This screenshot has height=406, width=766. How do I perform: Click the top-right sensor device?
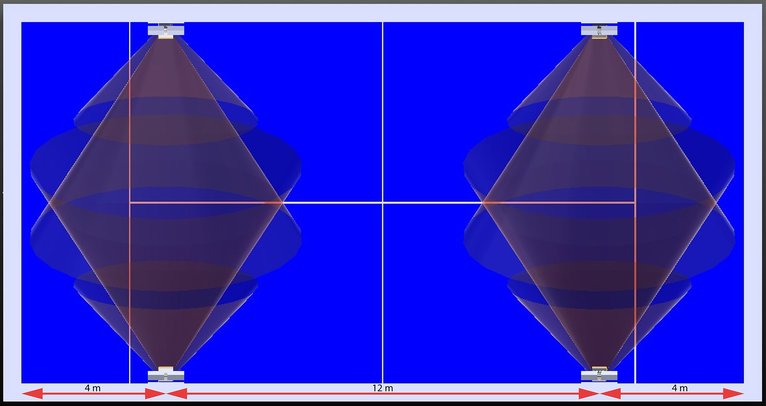(x=599, y=31)
